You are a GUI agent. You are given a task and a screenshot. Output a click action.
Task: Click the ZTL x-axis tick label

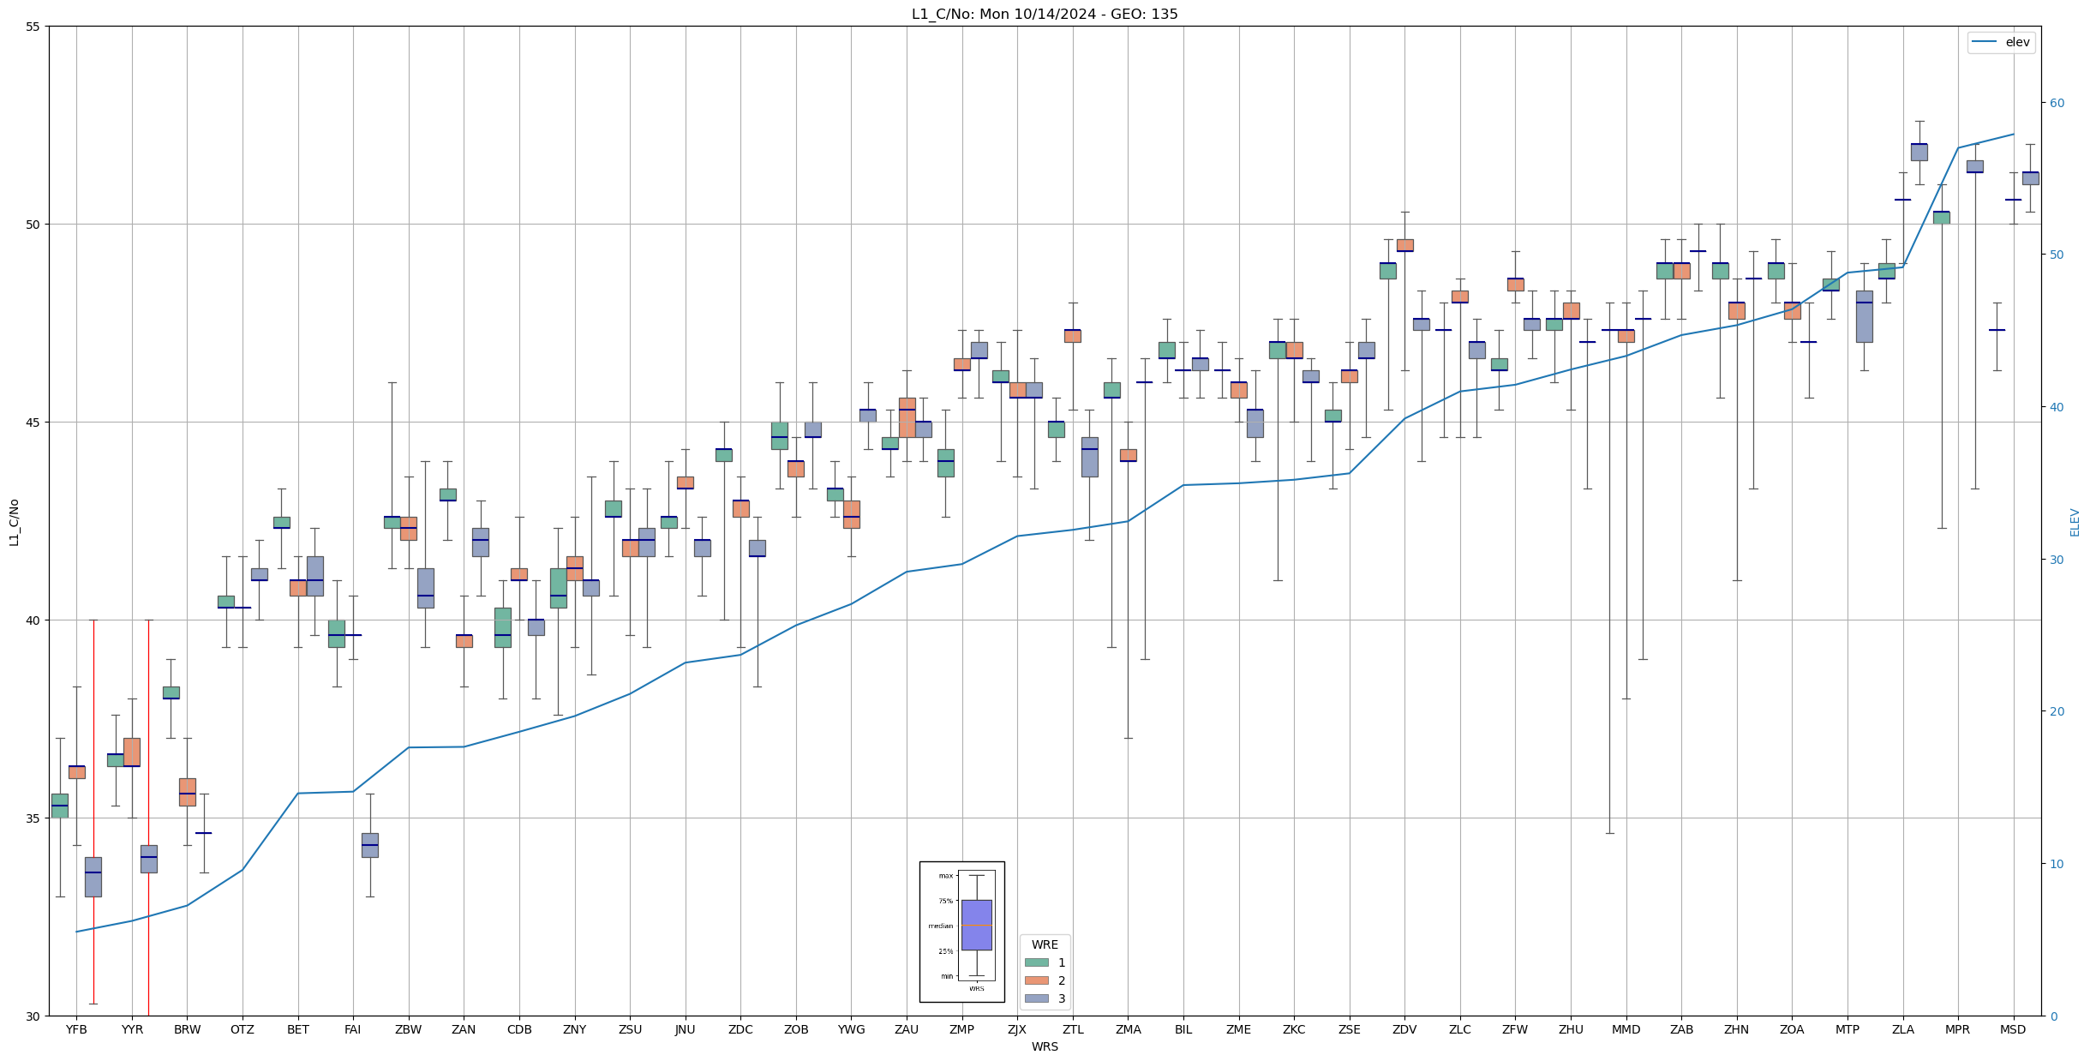pyautogui.click(x=1073, y=1029)
